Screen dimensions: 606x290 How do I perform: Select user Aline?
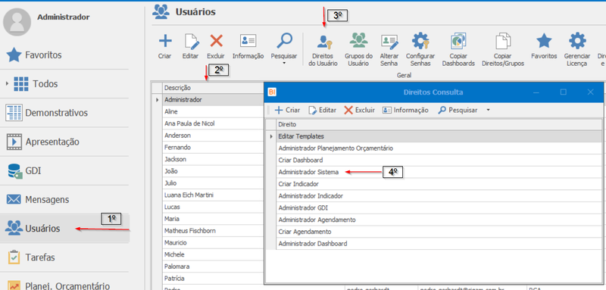point(213,111)
